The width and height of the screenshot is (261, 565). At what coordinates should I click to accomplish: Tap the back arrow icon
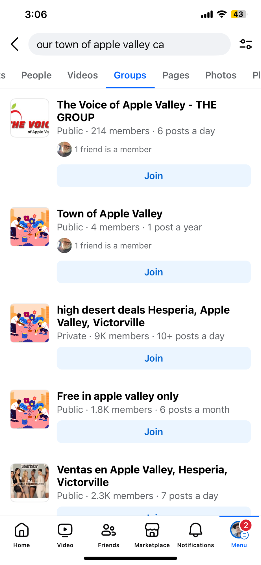click(15, 44)
